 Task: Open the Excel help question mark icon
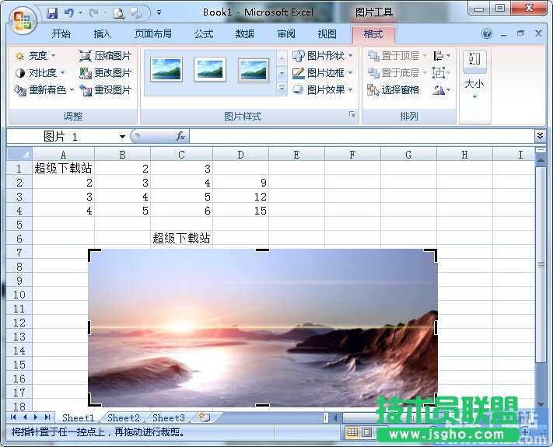(x=487, y=34)
